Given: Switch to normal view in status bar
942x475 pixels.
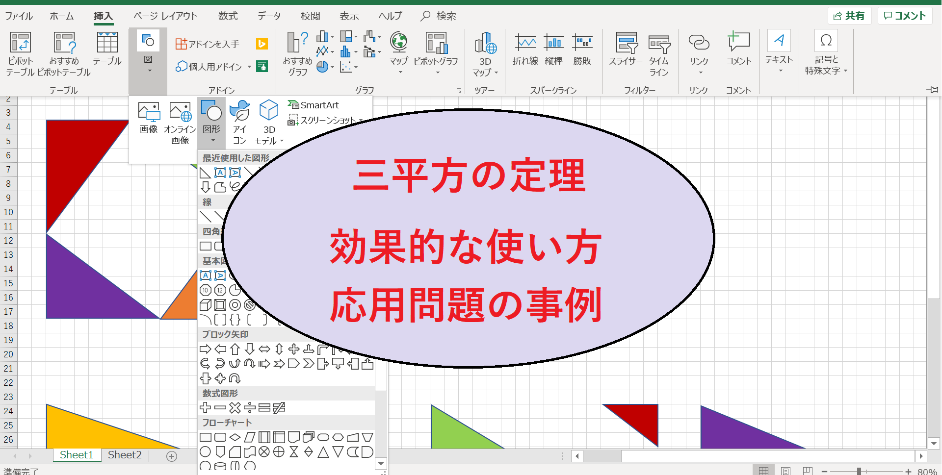Looking at the screenshot, I should (x=763, y=471).
